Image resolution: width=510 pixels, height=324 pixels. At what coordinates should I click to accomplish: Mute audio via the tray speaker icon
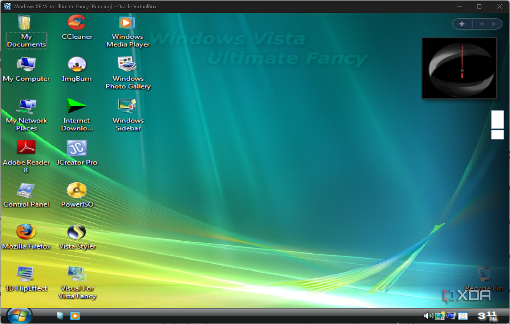pos(428,316)
